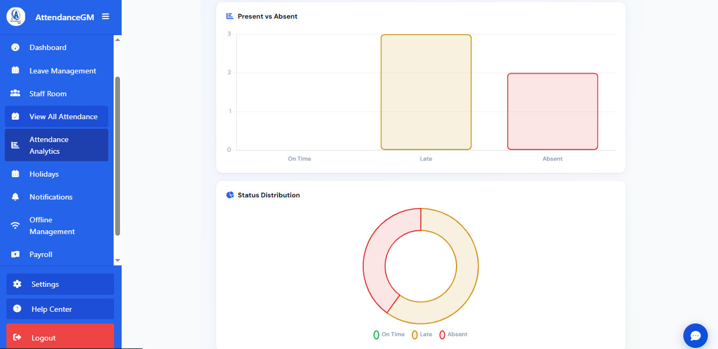Go to Staff Room

[x=57, y=93]
